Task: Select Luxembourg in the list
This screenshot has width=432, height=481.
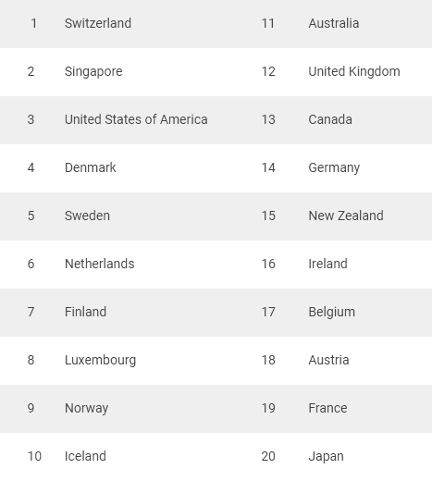Action: tap(100, 361)
